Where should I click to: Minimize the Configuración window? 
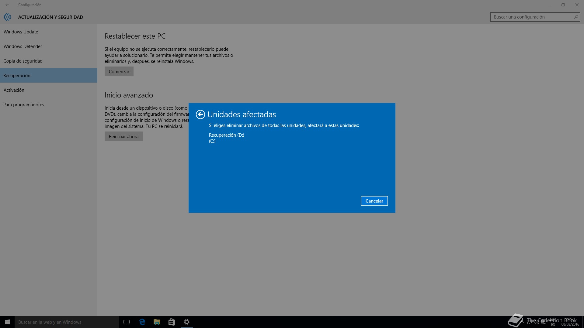click(x=549, y=5)
